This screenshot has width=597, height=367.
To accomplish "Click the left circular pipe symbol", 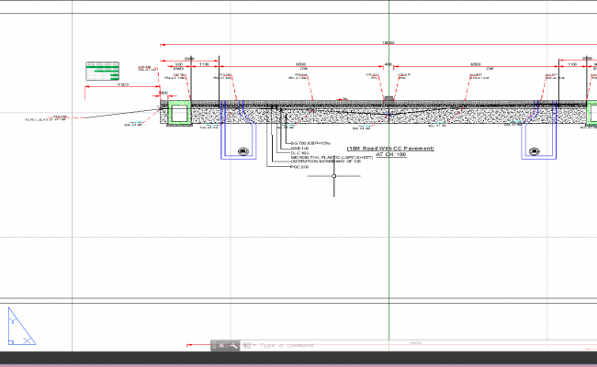I will coord(244,151).
